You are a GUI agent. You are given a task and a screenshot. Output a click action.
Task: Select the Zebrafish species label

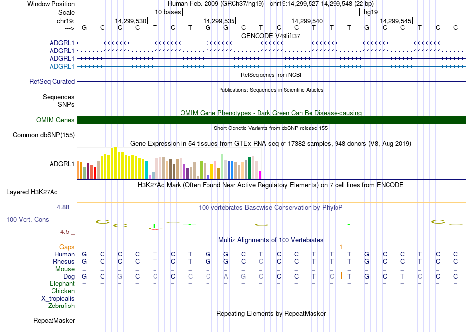(61, 306)
